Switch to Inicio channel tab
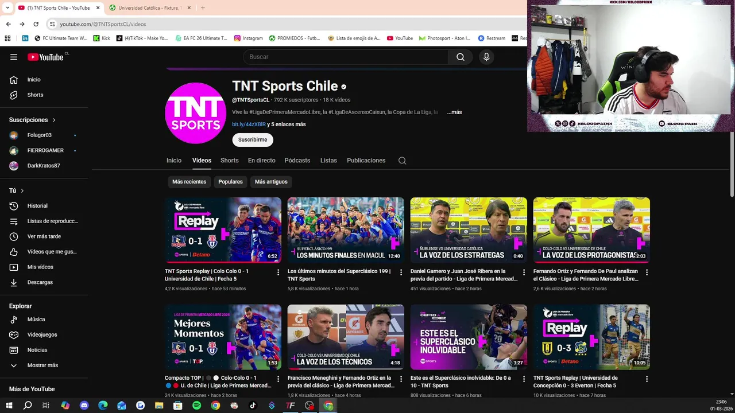Viewport: 735px width, 413px height. 174,161
